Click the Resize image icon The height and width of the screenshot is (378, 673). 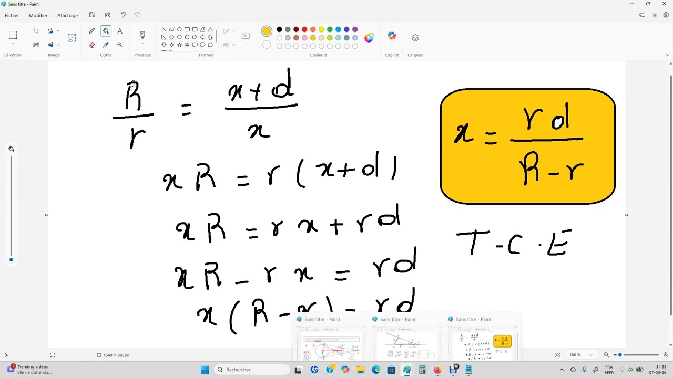pos(72,38)
